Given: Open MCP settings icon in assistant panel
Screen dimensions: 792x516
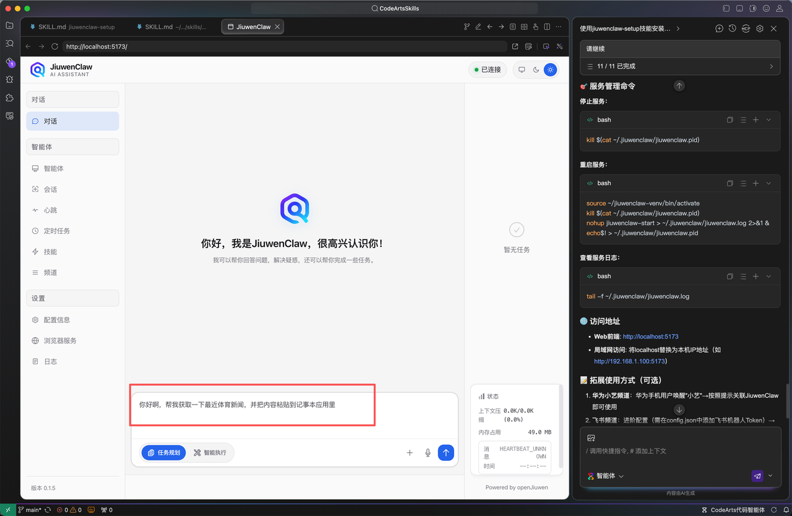Looking at the screenshot, I should coord(746,28).
